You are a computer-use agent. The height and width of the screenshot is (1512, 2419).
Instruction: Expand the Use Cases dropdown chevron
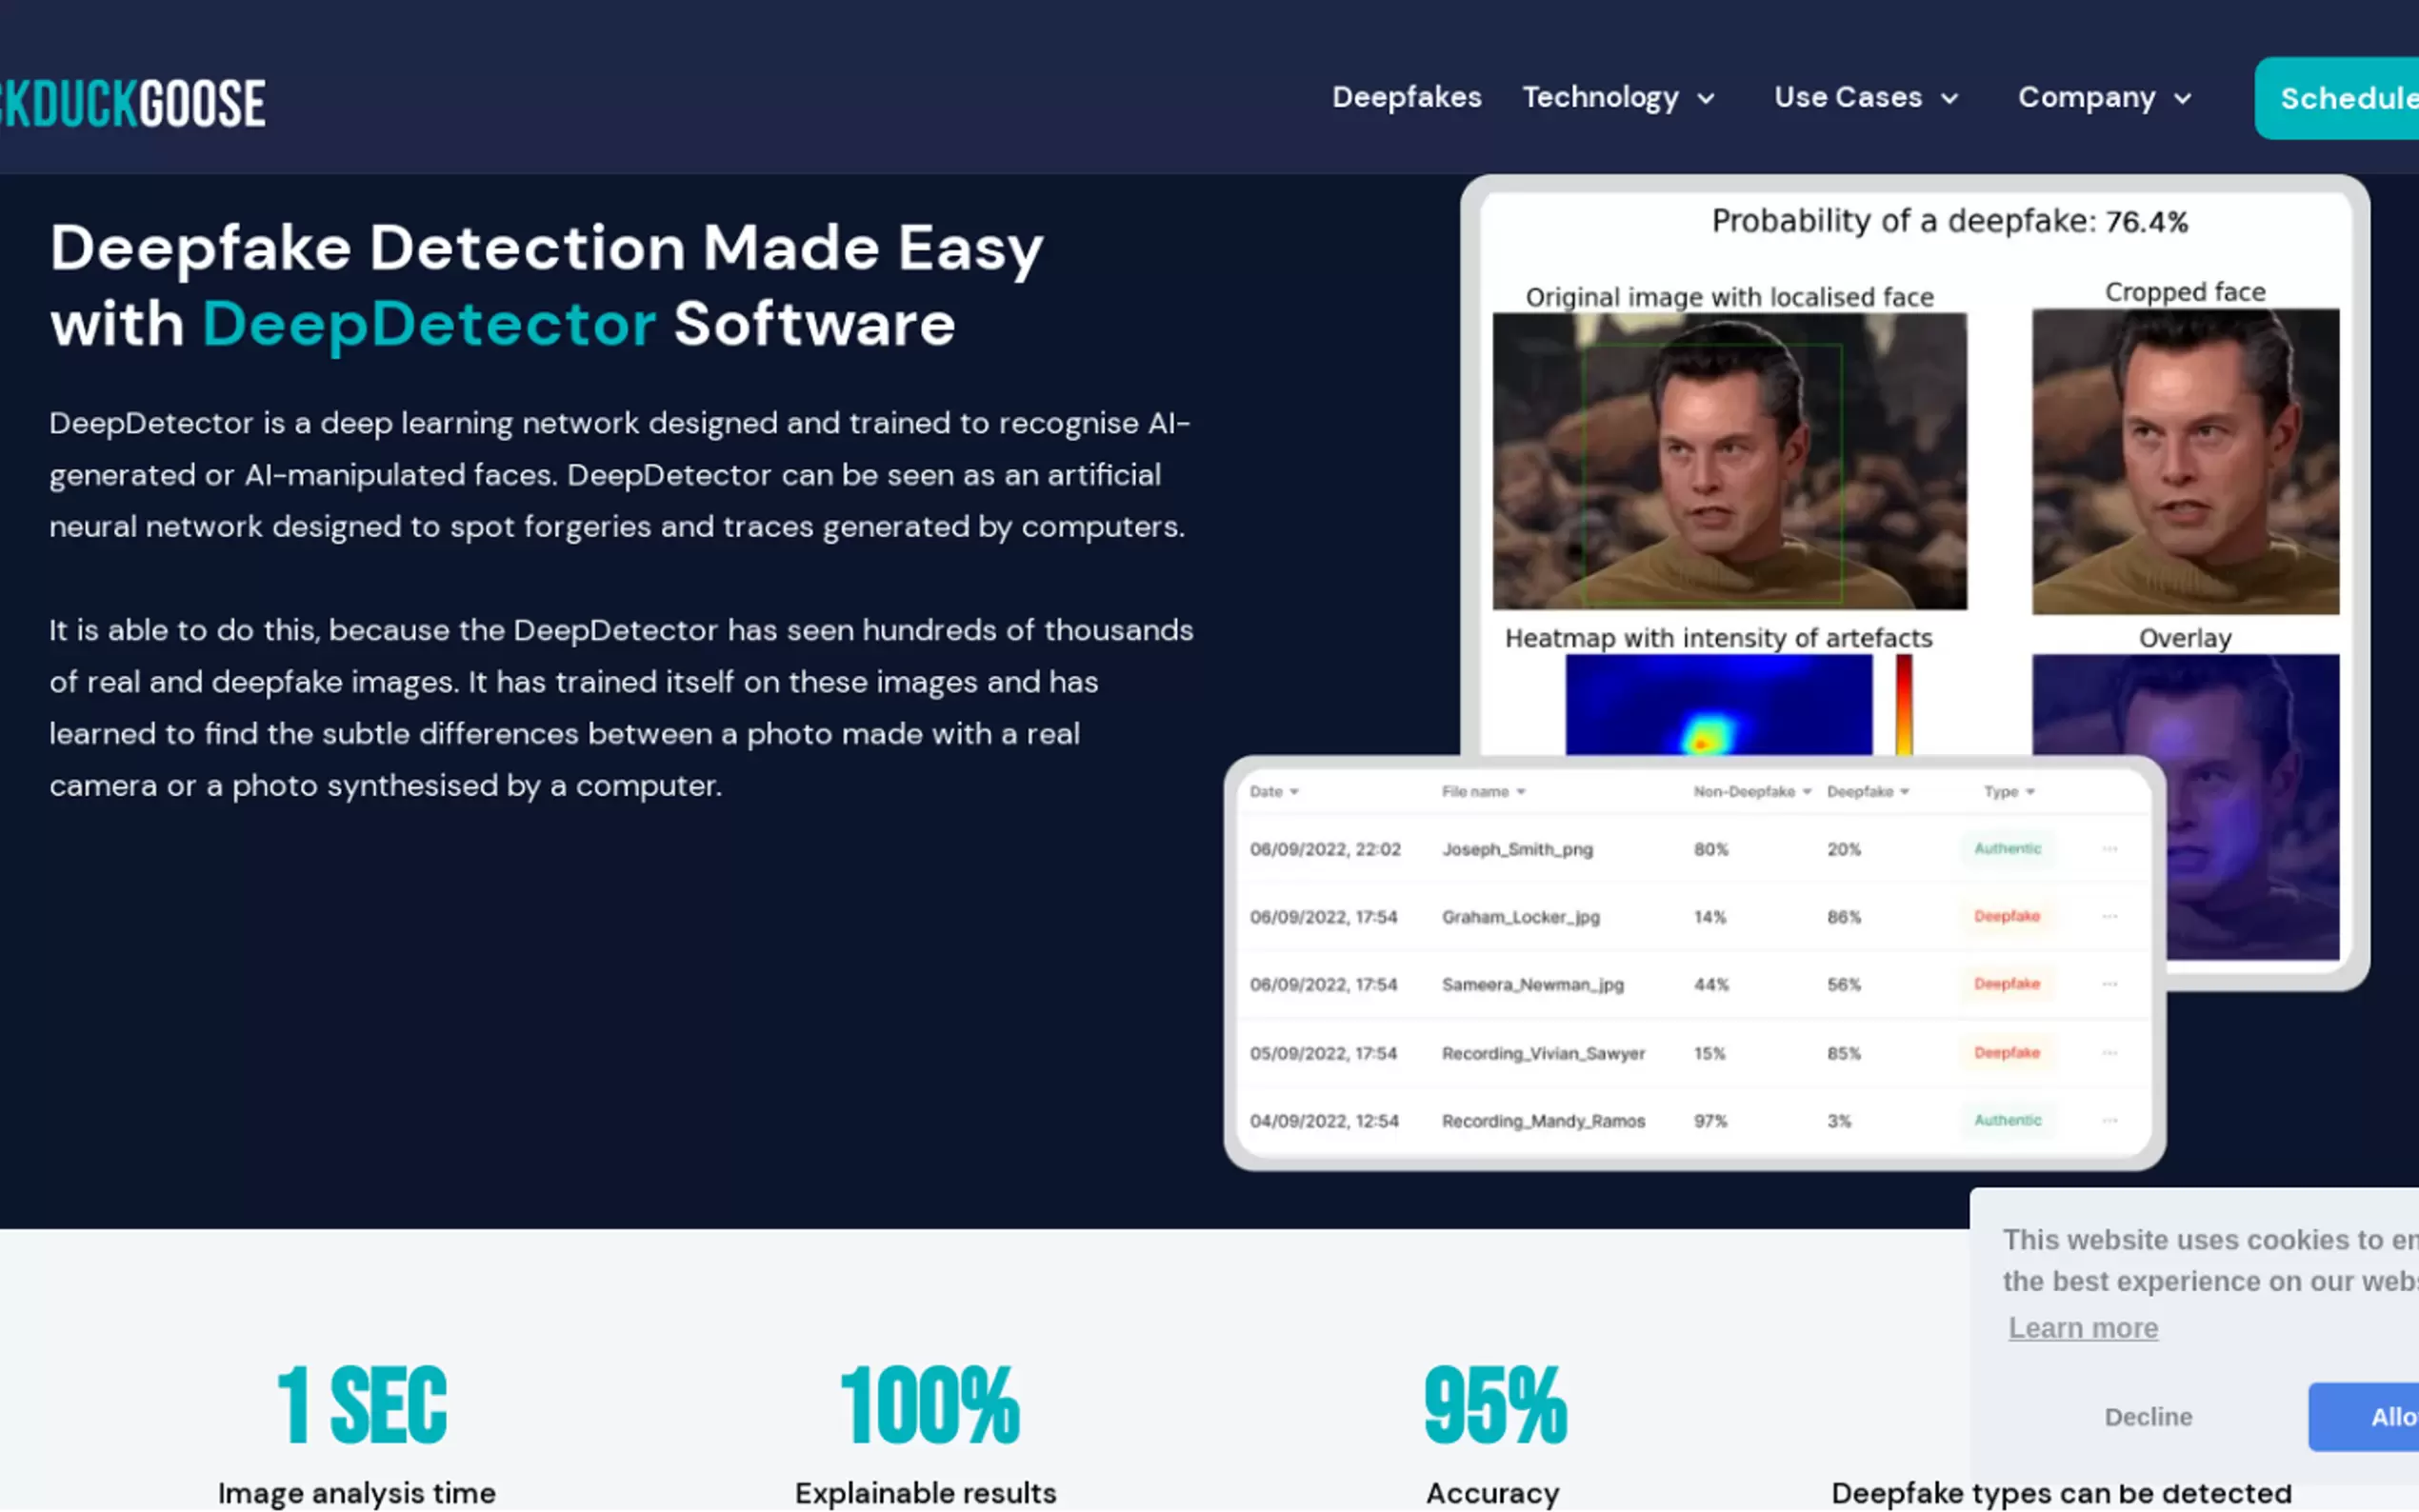pyautogui.click(x=1949, y=99)
